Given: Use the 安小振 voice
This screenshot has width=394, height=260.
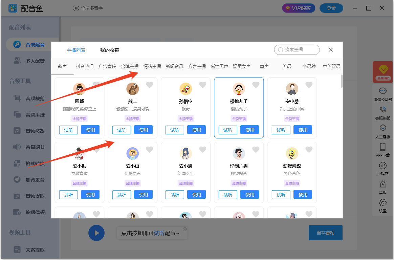Looking at the screenshot, I should click(90, 194).
